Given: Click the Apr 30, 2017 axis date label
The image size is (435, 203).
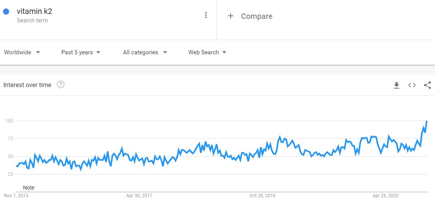Looking at the screenshot, I should click(x=139, y=196).
